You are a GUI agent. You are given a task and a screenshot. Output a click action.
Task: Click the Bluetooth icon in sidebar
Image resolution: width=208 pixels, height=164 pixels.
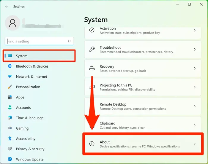click(x=10, y=66)
